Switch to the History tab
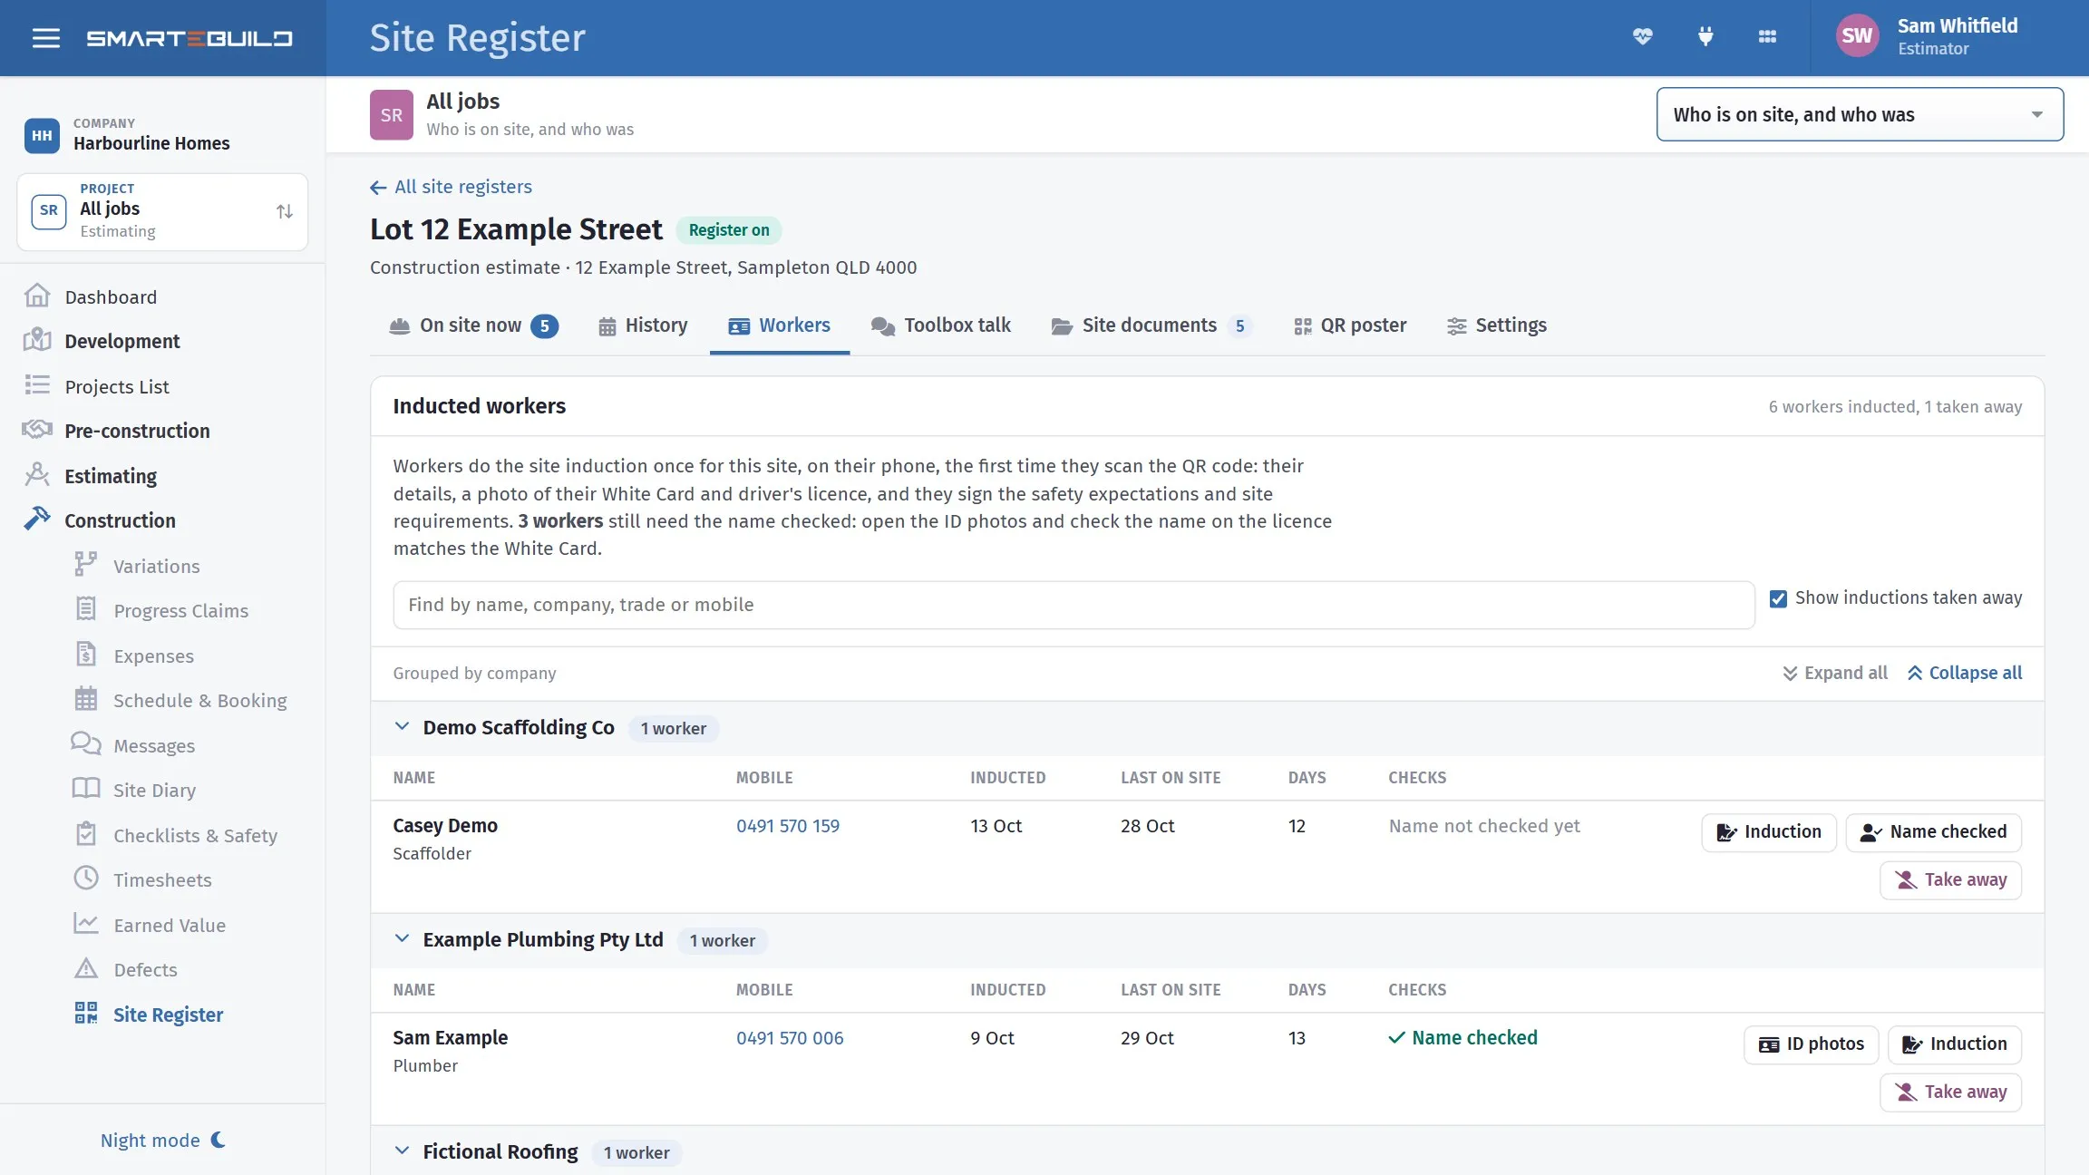 click(643, 325)
